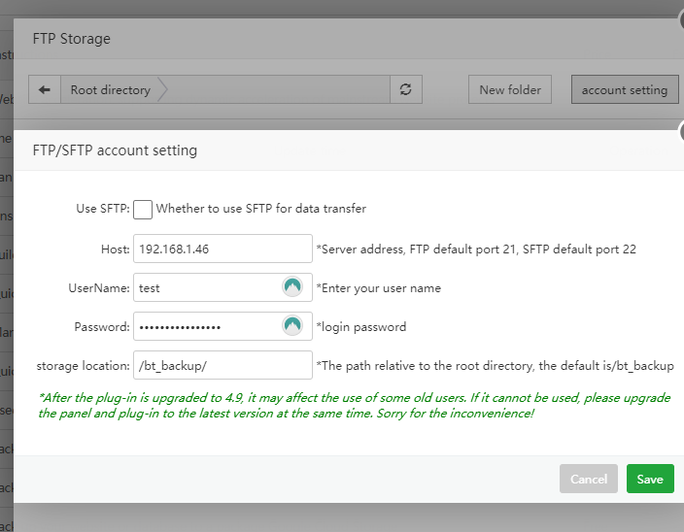Image resolution: width=684 pixels, height=532 pixels.
Task: Click the FTP Storage window title
Action: point(72,40)
